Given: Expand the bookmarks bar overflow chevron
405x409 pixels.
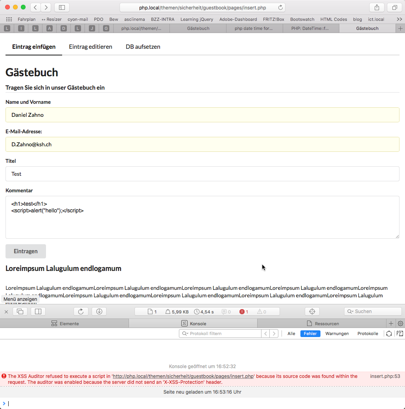Looking at the screenshot, I should tap(399, 19).
